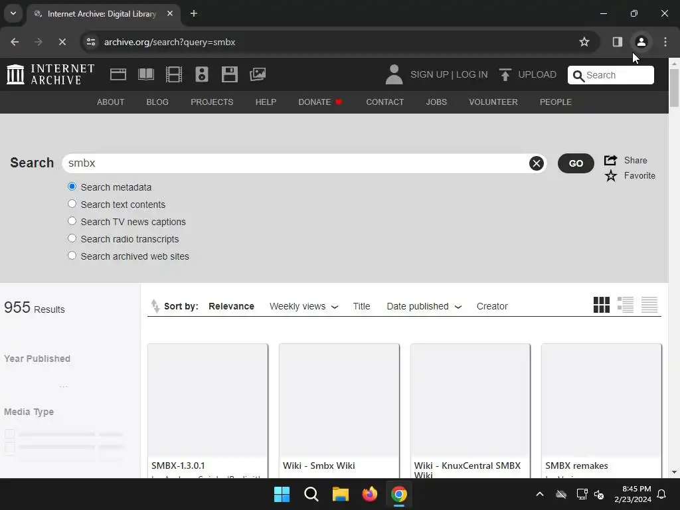Click the upload arrow icon
This screenshot has width=680, height=510.
pyautogui.click(x=505, y=74)
